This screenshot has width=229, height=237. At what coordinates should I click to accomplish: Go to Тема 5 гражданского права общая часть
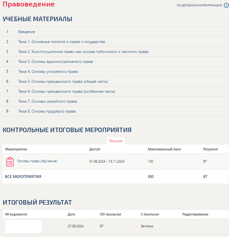[x=63, y=81]
